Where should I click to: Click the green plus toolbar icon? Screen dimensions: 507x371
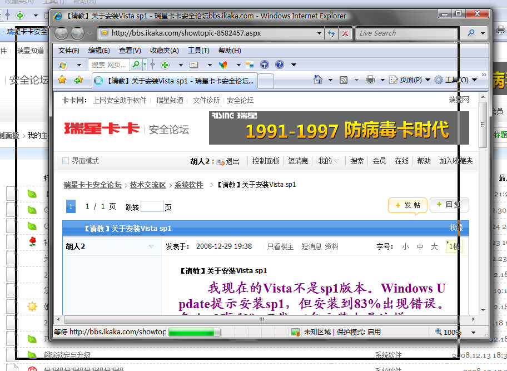click(165, 65)
